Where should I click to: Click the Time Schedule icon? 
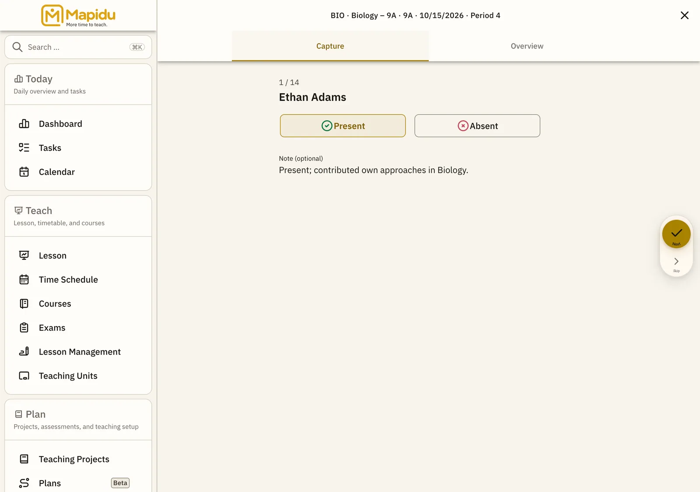pos(24,279)
